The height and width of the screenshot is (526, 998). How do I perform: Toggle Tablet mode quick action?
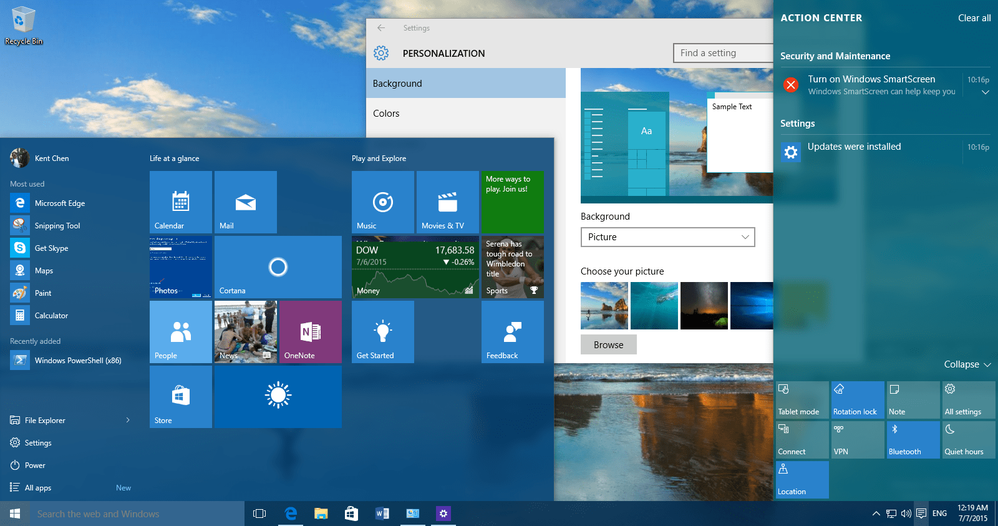(x=802, y=400)
